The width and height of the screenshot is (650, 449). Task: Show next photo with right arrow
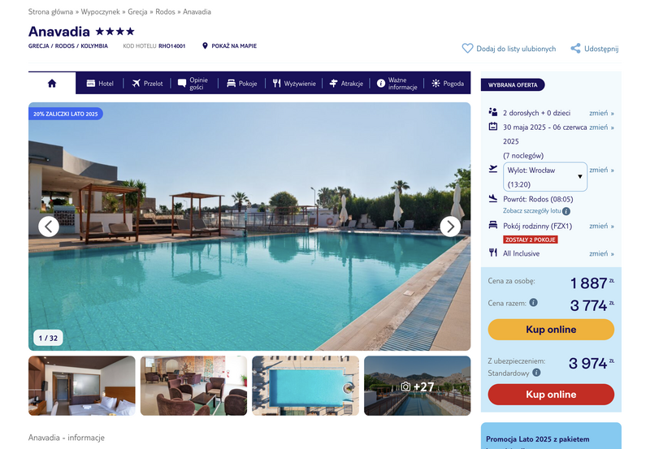pos(450,227)
